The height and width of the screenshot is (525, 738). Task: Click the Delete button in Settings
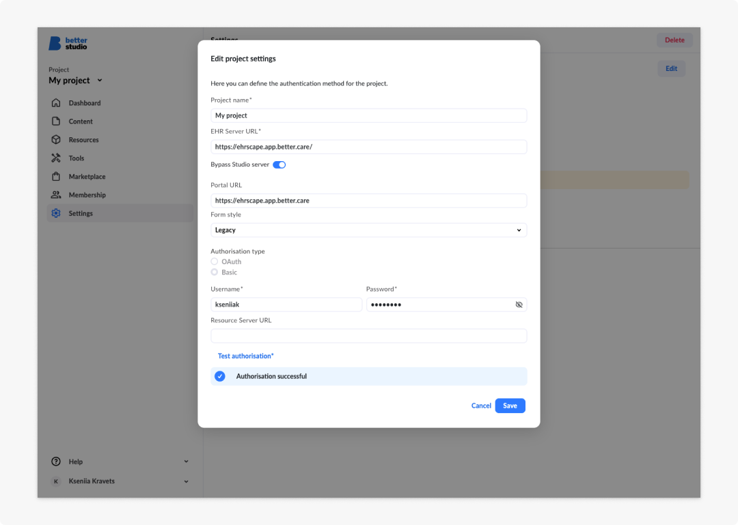tap(674, 40)
